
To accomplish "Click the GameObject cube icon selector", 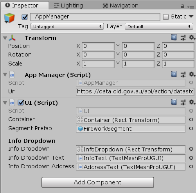I will click(9, 18).
